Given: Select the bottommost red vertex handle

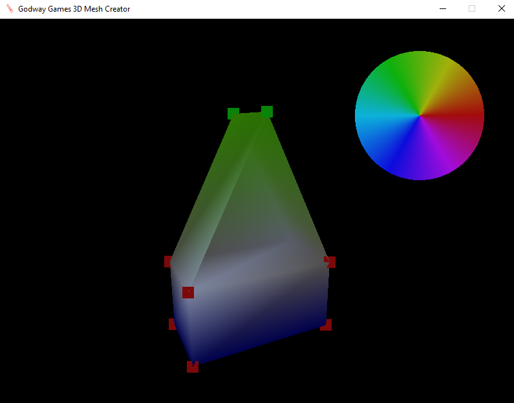Looking at the screenshot, I should 193,367.
